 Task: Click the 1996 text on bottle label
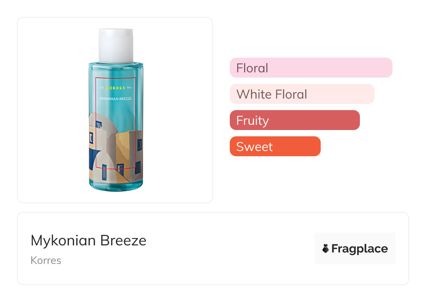tap(129, 88)
